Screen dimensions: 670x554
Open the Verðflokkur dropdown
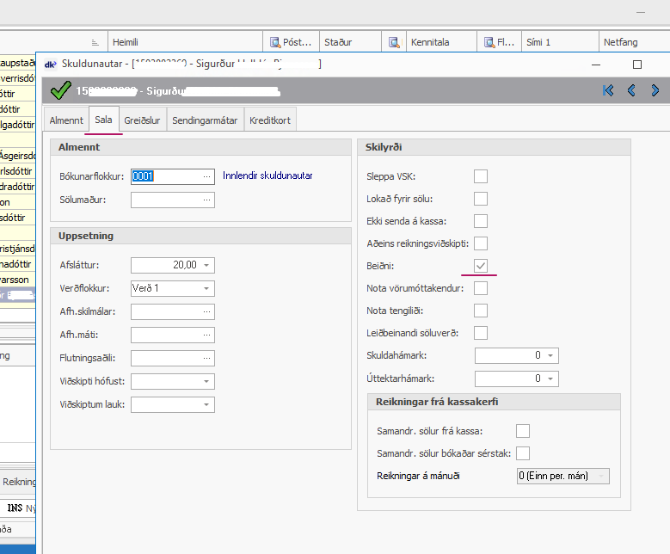pos(207,288)
